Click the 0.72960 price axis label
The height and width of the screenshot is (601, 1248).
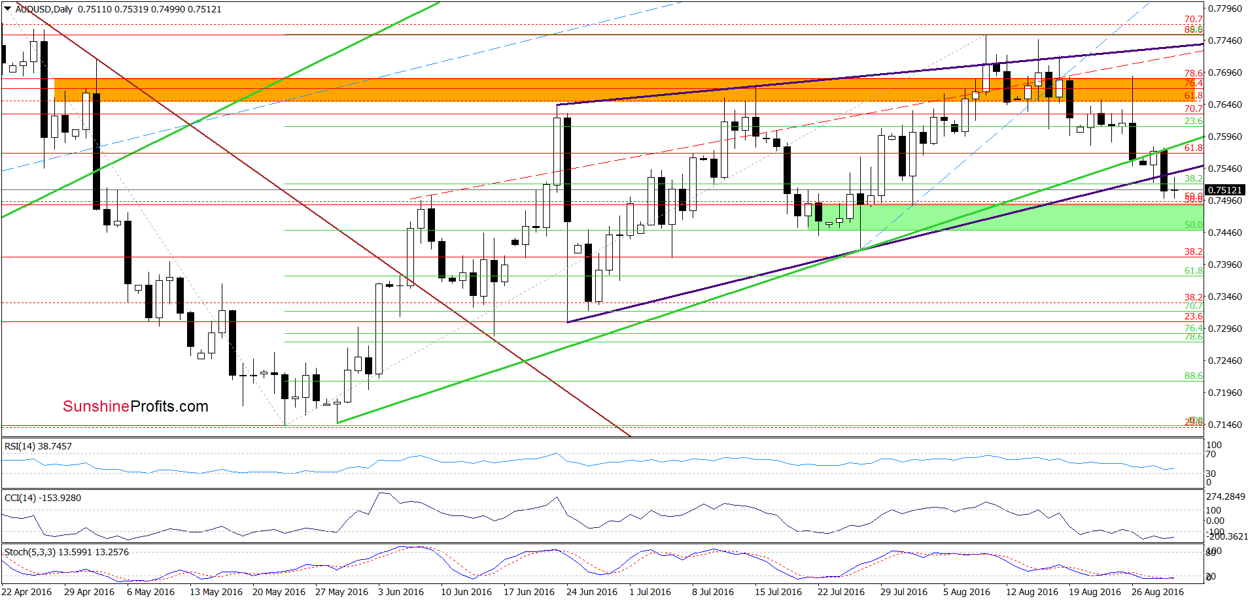[x=1224, y=329]
